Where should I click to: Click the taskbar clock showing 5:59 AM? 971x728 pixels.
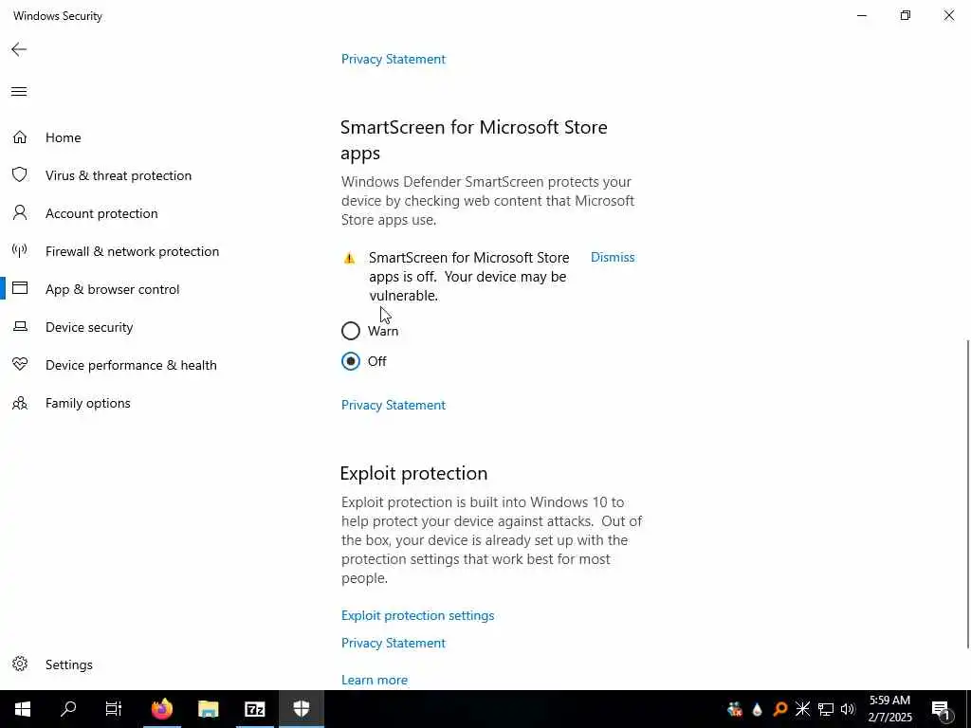(x=889, y=709)
